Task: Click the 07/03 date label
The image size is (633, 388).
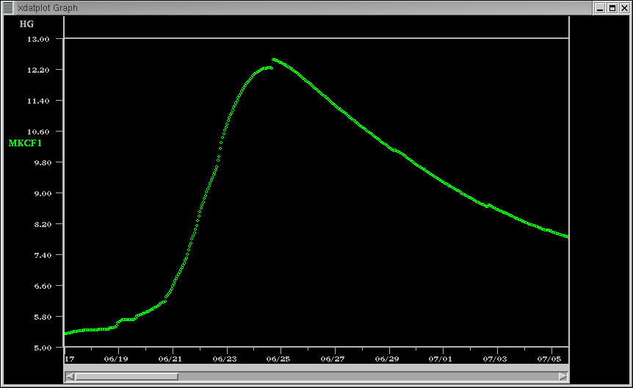Action: click(x=496, y=359)
